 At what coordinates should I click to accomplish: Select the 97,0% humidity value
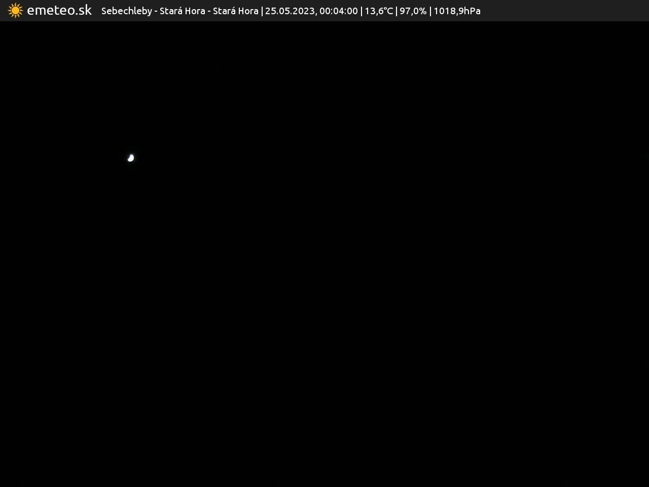tap(413, 11)
